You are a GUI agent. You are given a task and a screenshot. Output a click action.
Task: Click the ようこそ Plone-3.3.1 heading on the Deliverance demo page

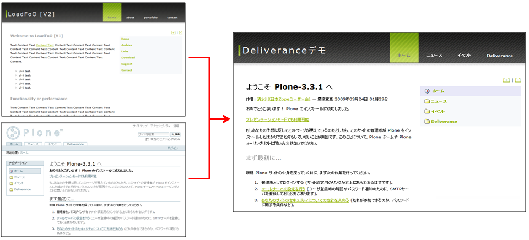(x=290, y=87)
